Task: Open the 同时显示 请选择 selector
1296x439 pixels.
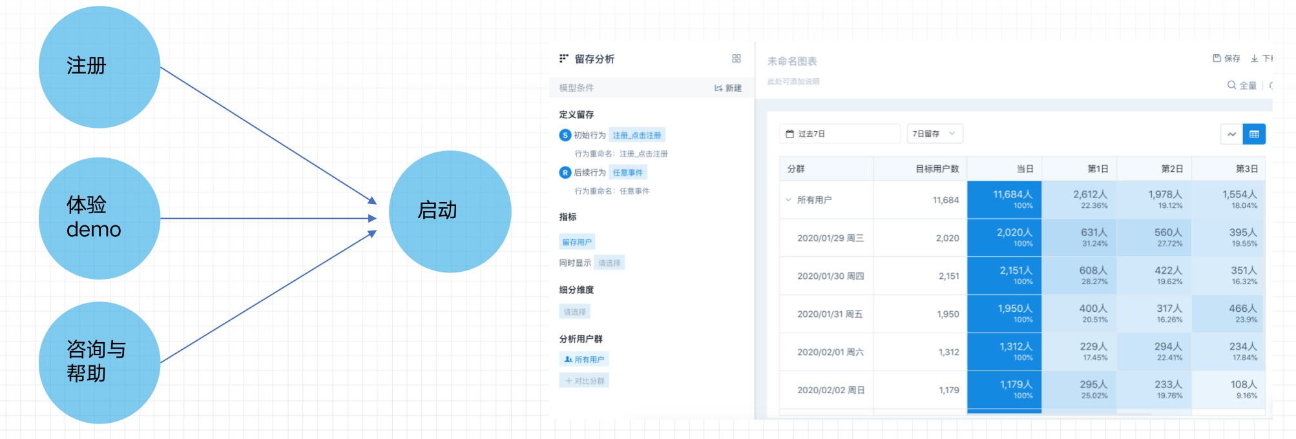Action: [x=609, y=263]
